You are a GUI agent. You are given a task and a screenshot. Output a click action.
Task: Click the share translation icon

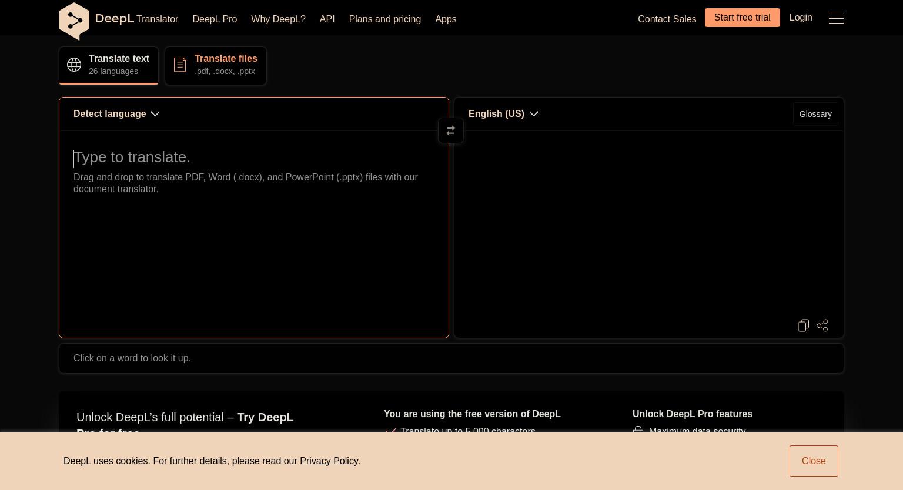pos(822,325)
